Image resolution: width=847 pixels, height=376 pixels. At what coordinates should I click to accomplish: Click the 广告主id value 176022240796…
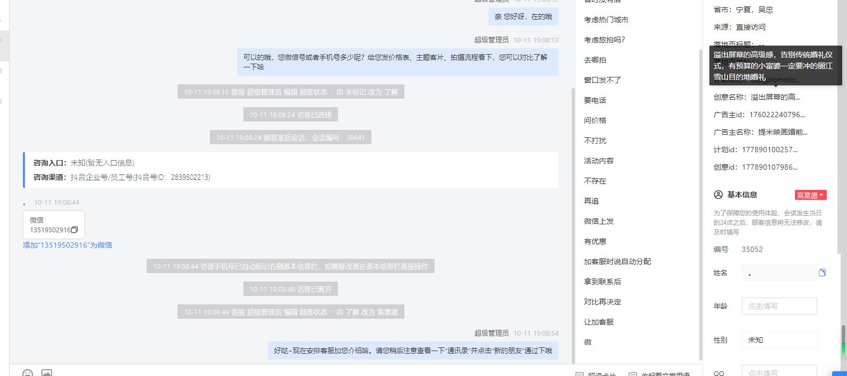click(777, 115)
